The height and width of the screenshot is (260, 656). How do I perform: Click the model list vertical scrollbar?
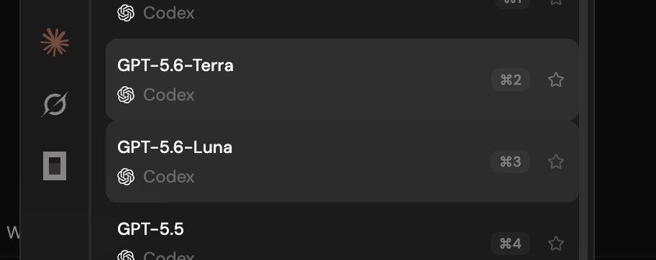pyautogui.click(x=583, y=130)
